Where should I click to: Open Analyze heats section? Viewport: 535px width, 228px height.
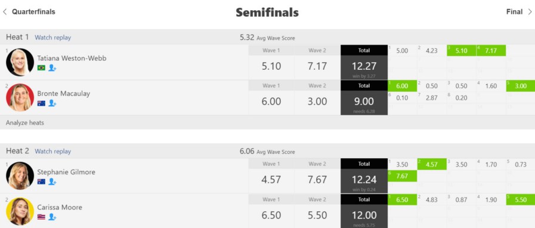pyautogui.click(x=25, y=123)
